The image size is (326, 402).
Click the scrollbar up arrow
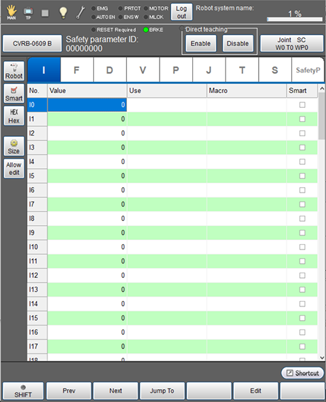tap(322, 88)
